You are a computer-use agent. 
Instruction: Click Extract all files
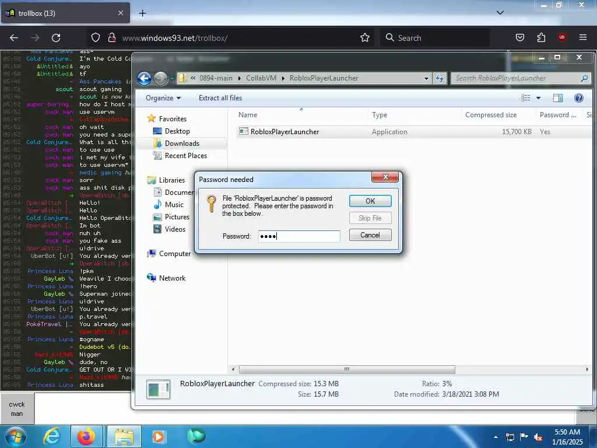[x=220, y=98]
